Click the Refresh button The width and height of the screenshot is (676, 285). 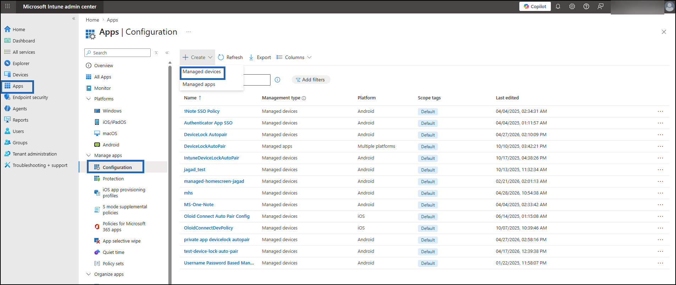(230, 57)
